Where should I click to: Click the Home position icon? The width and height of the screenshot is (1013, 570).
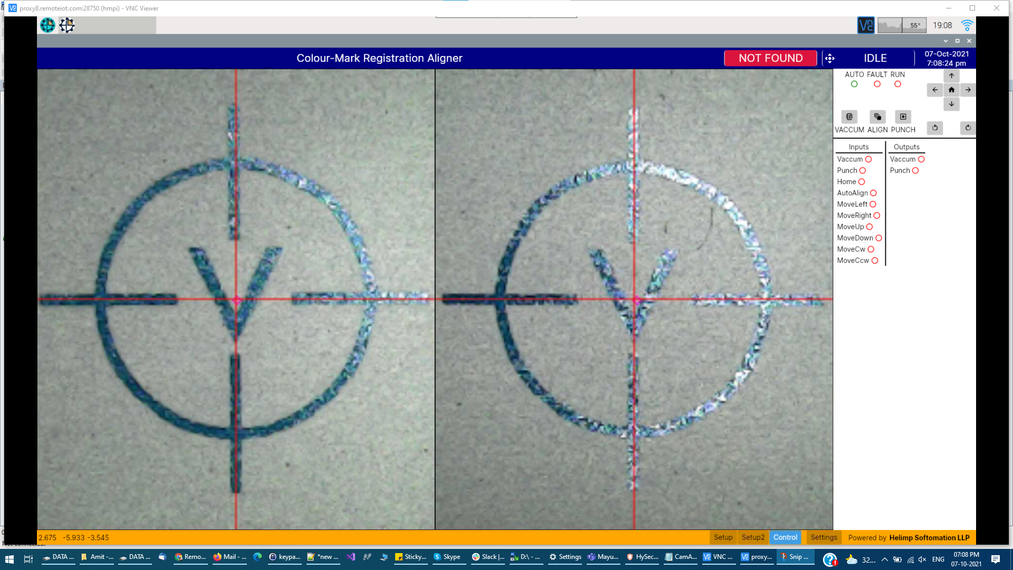coord(951,90)
